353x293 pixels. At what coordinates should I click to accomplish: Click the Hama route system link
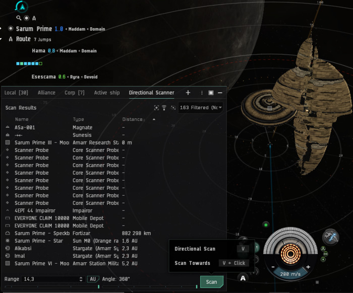coord(38,51)
